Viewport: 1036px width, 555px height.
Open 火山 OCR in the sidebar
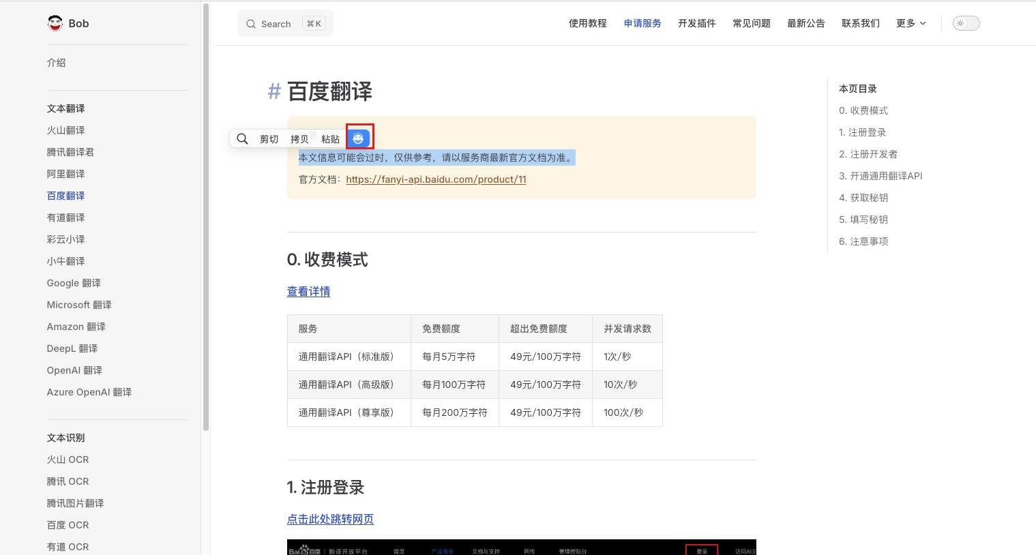point(68,460)
